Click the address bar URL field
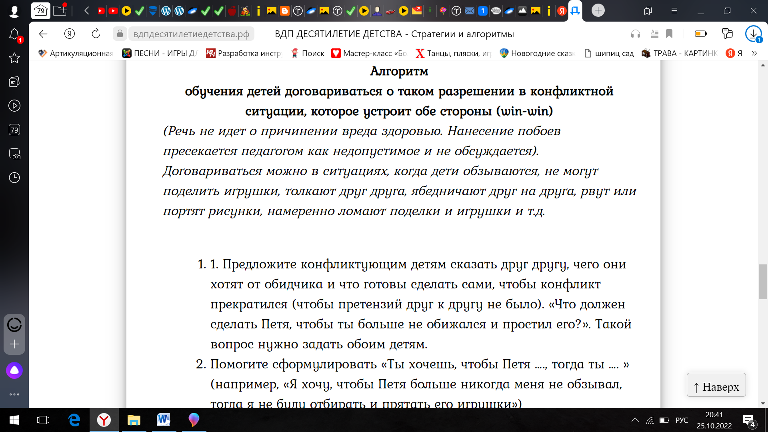Viewport: 768px width, 432px height. coord(191,34)
